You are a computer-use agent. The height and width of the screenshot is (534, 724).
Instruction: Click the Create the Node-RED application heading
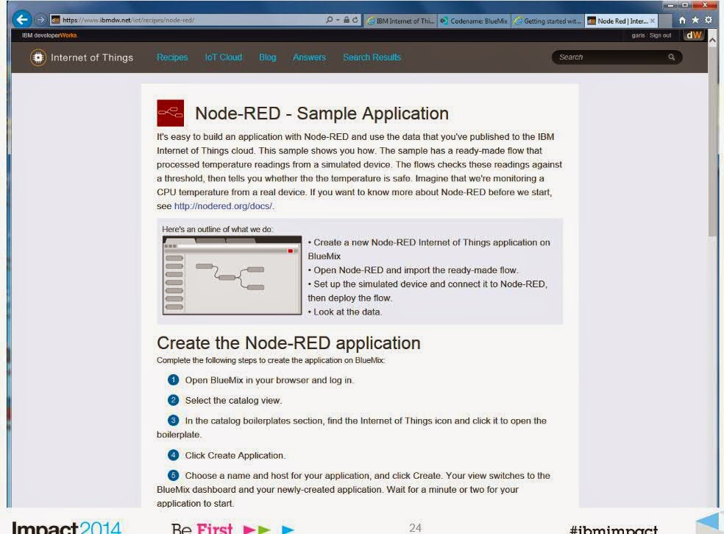(x=288, y=343)
